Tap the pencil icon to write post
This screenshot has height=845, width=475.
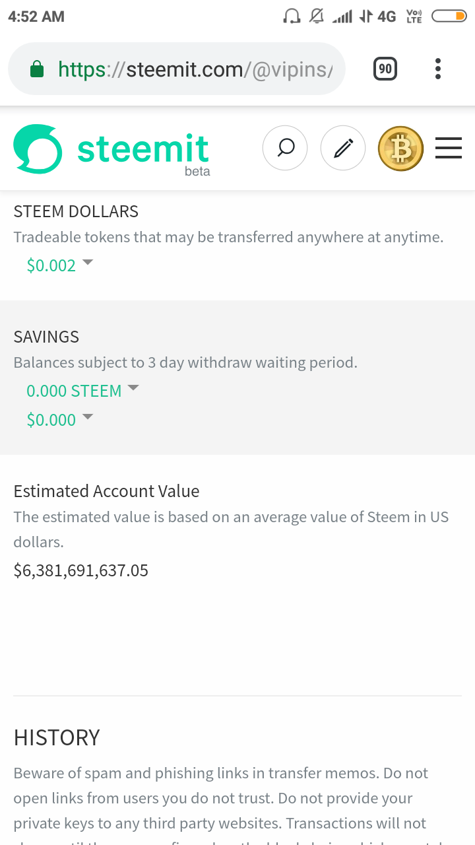tap(342, 148)
